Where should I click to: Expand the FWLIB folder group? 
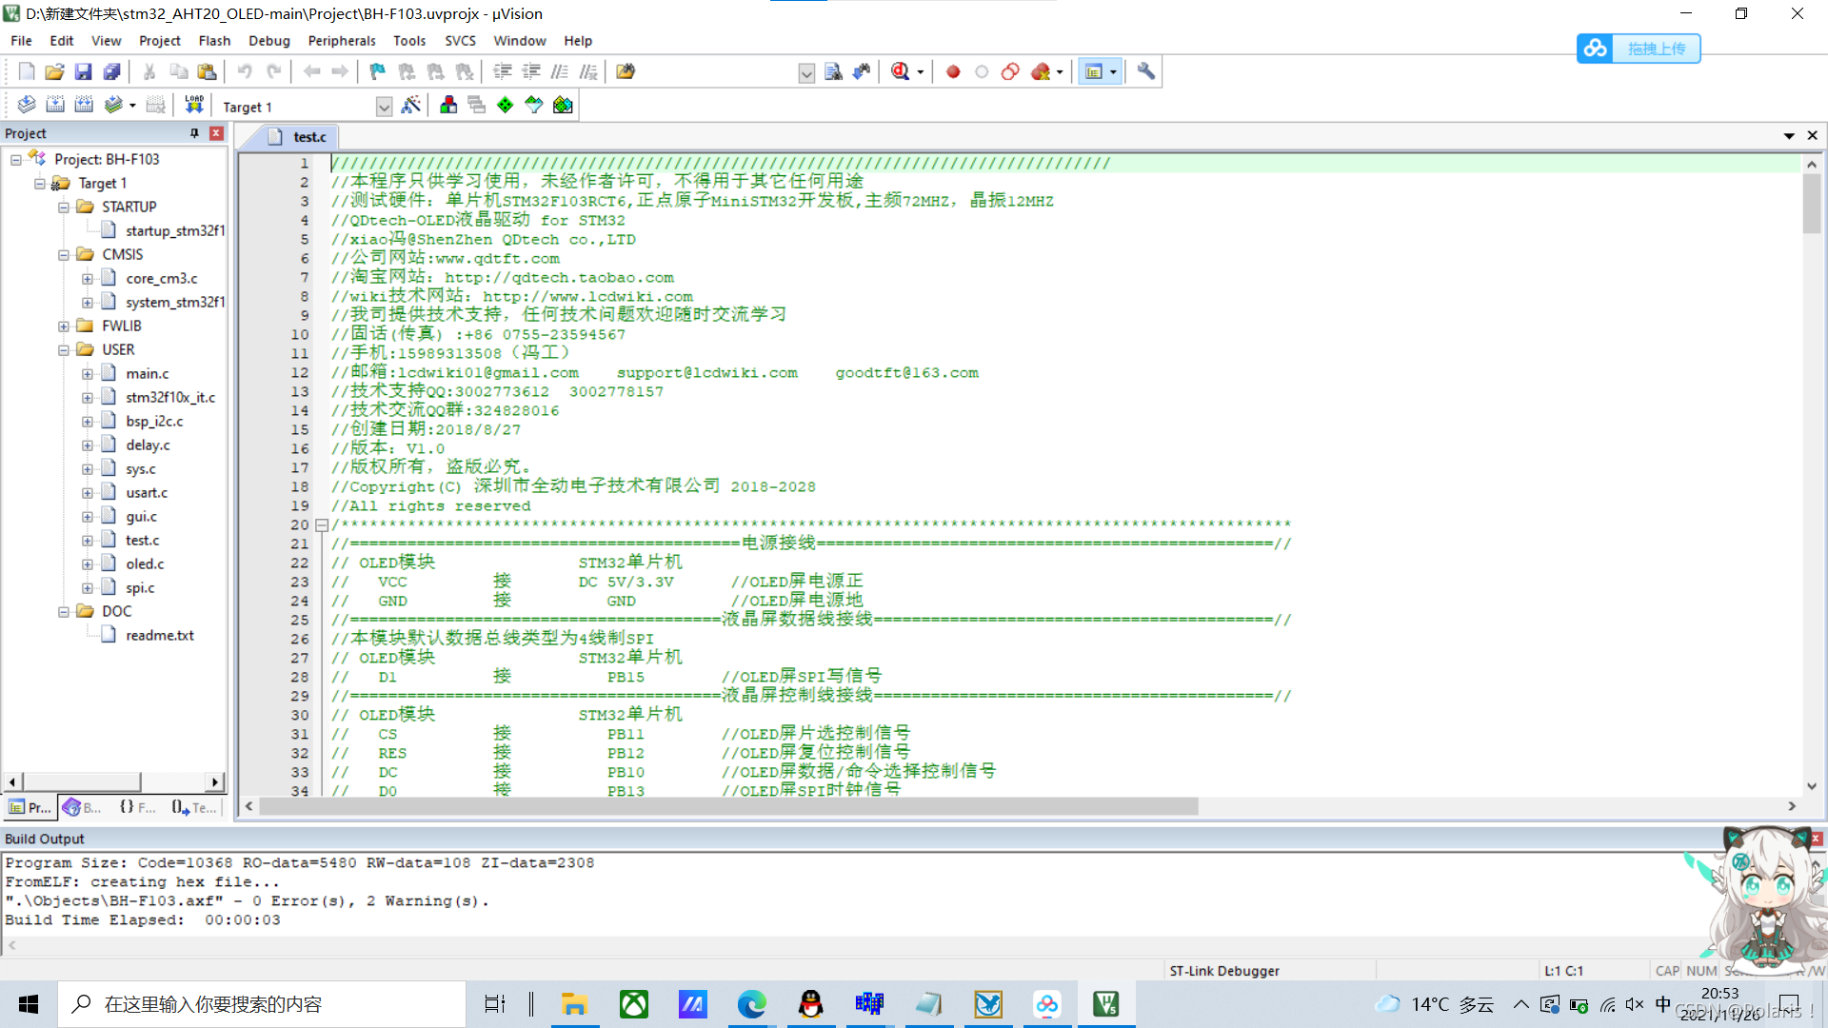pyautogui.click(x=64, y=326)
